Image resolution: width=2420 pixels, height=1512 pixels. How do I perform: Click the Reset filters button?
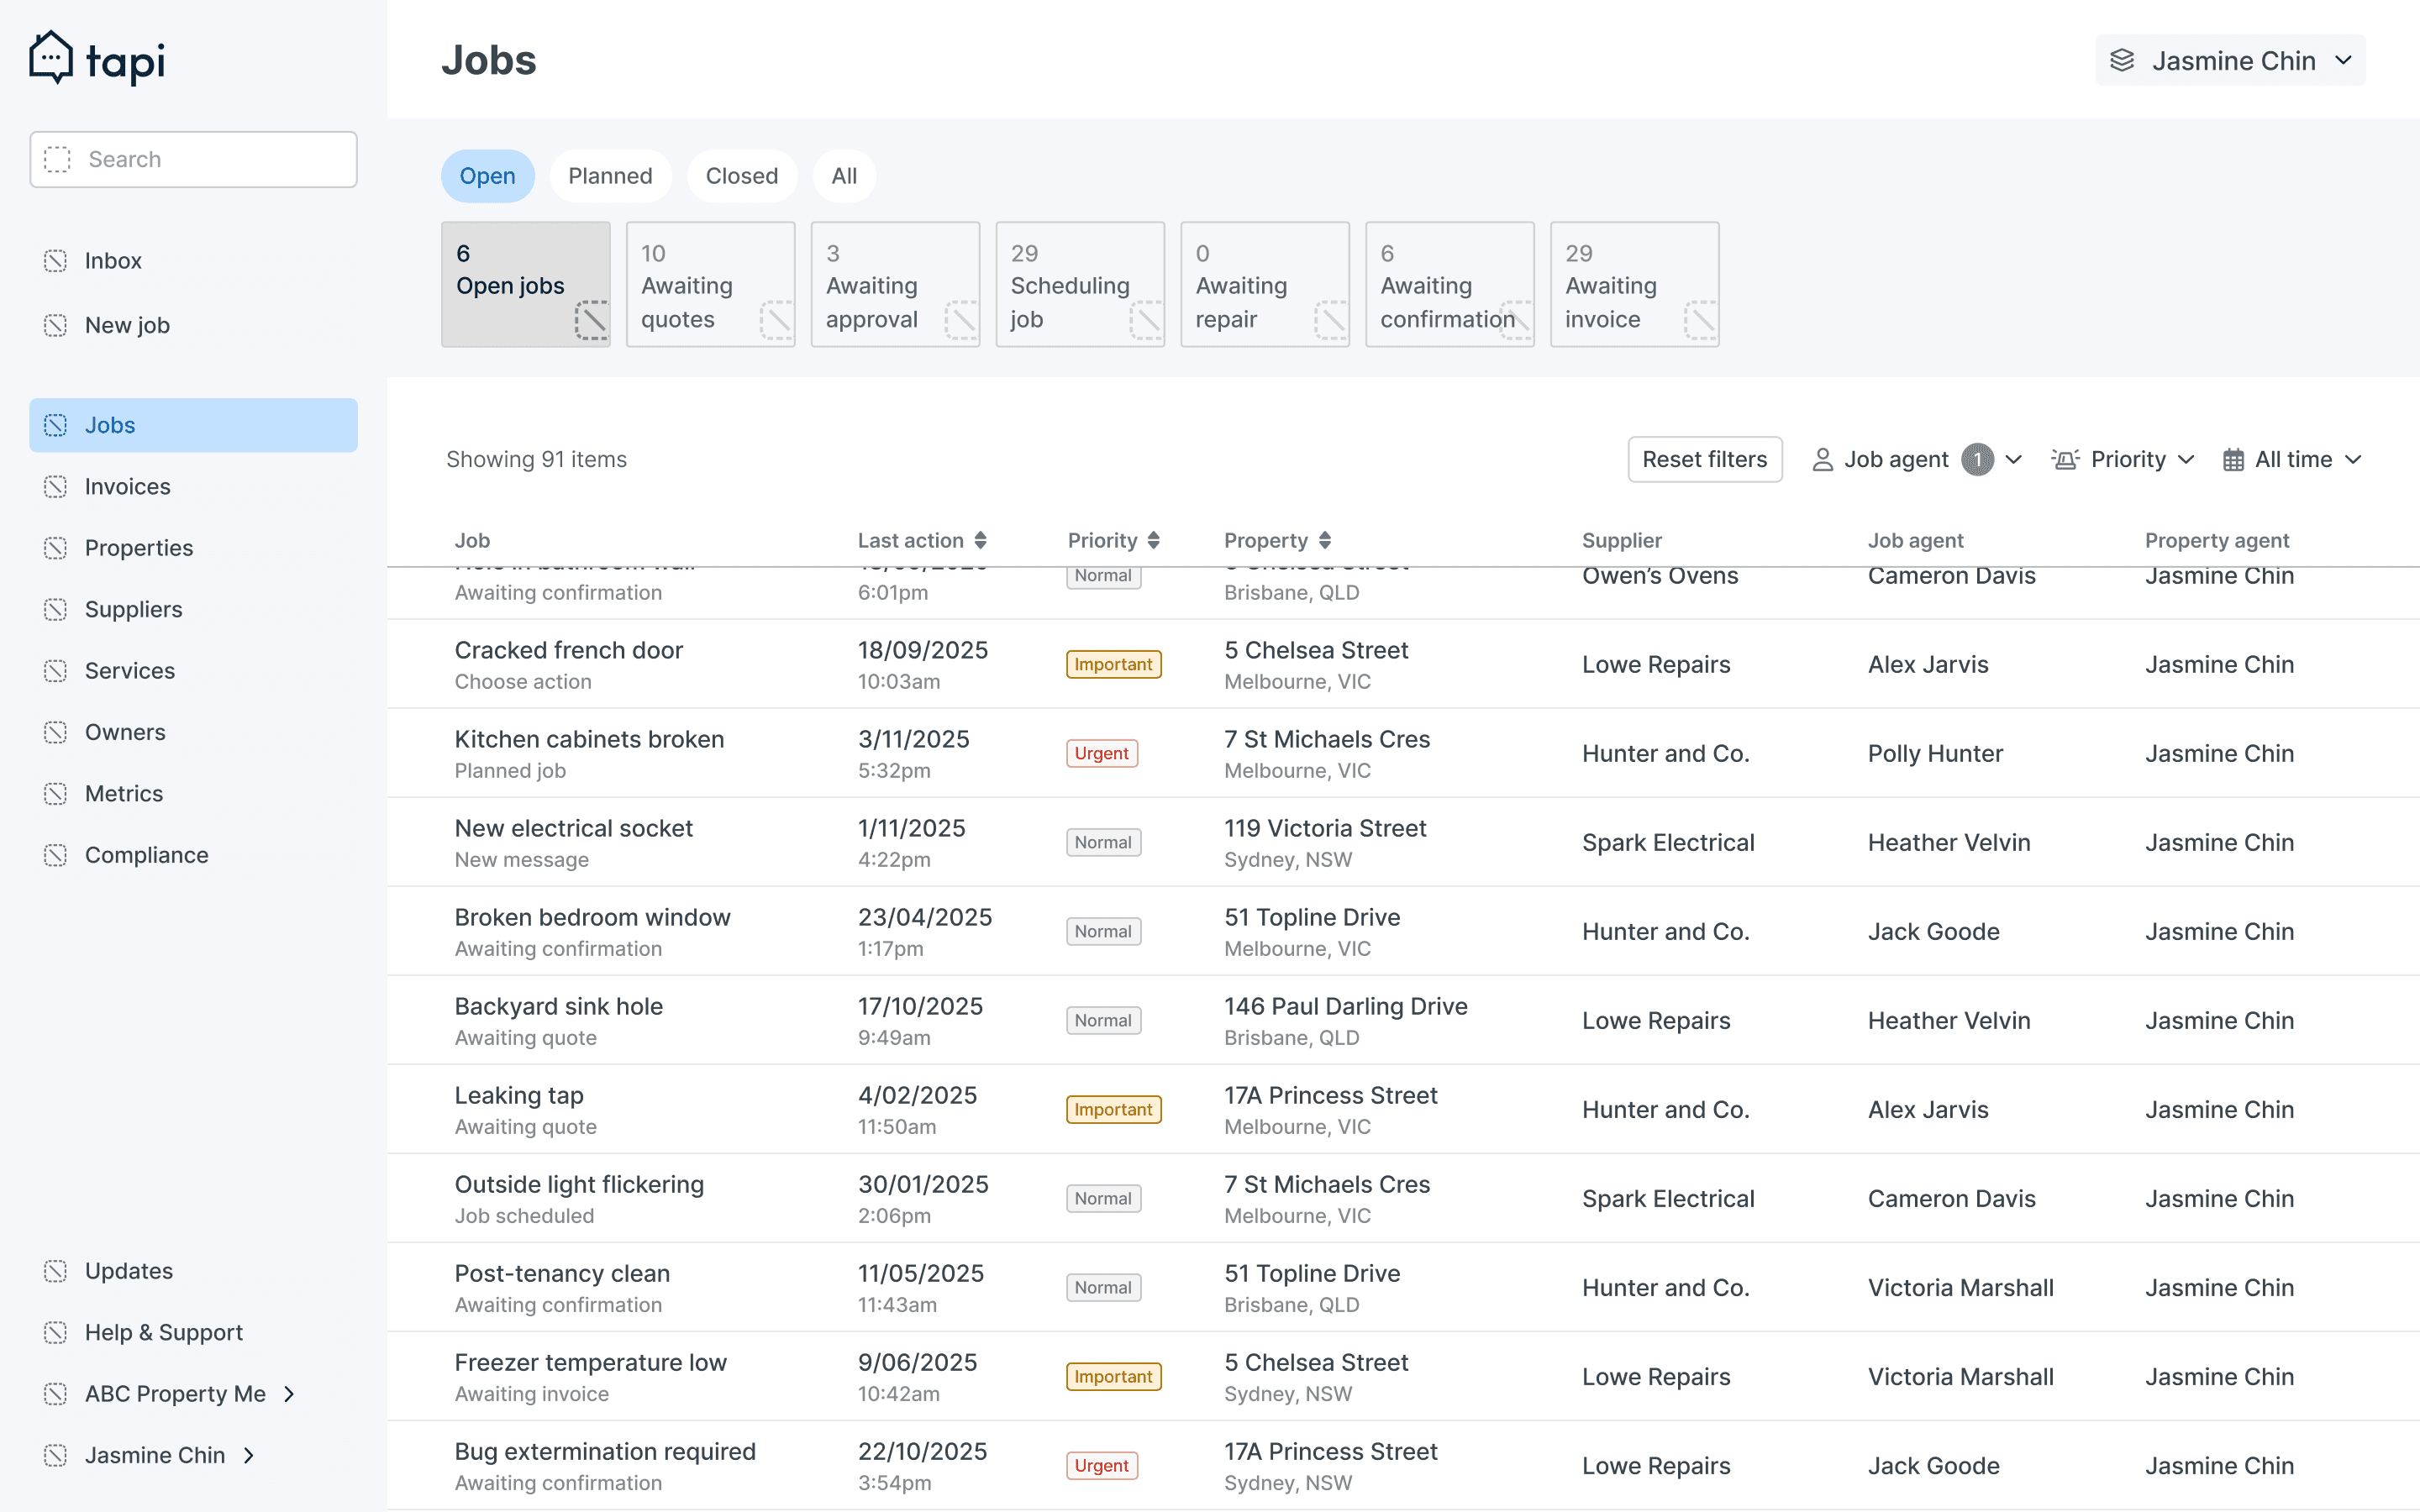1704,459
